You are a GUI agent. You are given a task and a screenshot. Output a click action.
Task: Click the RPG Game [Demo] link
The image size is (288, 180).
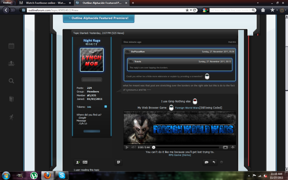(x=180, y=155)
